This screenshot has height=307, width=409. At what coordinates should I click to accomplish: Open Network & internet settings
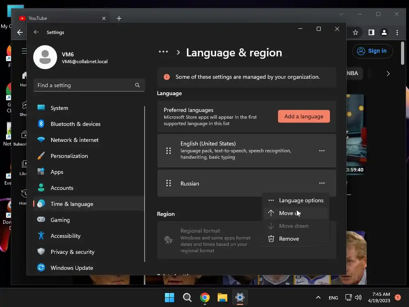tap(88, 140)
